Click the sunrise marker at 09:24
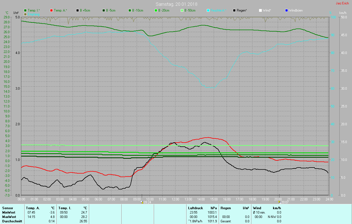Image resolution: width=352 pixels, height=224 pixels. 142,202
